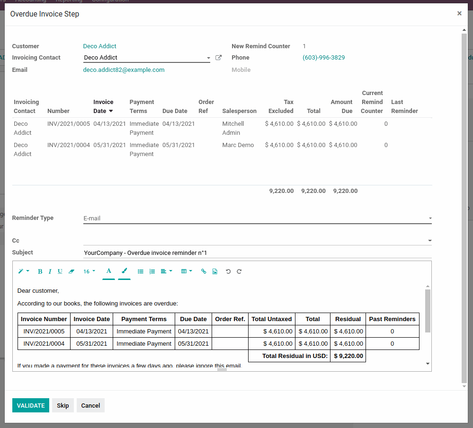
Task: Click the dialog vertical scrollbar
Action: click(x=464, y=208)
